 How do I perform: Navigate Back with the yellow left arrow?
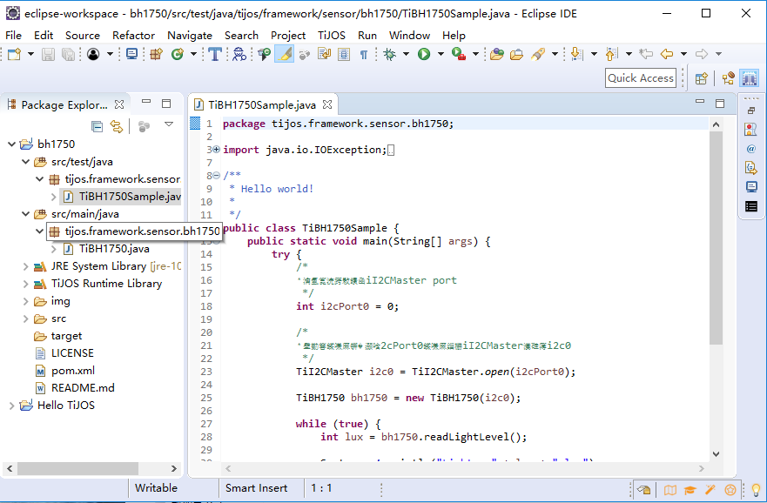pos(667,54)
